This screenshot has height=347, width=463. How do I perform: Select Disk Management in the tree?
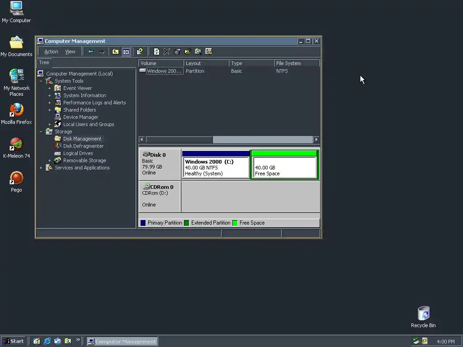tap(82, 139)
